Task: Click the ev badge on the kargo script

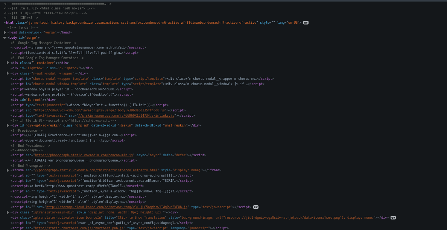Action: [x=256, y=207]
